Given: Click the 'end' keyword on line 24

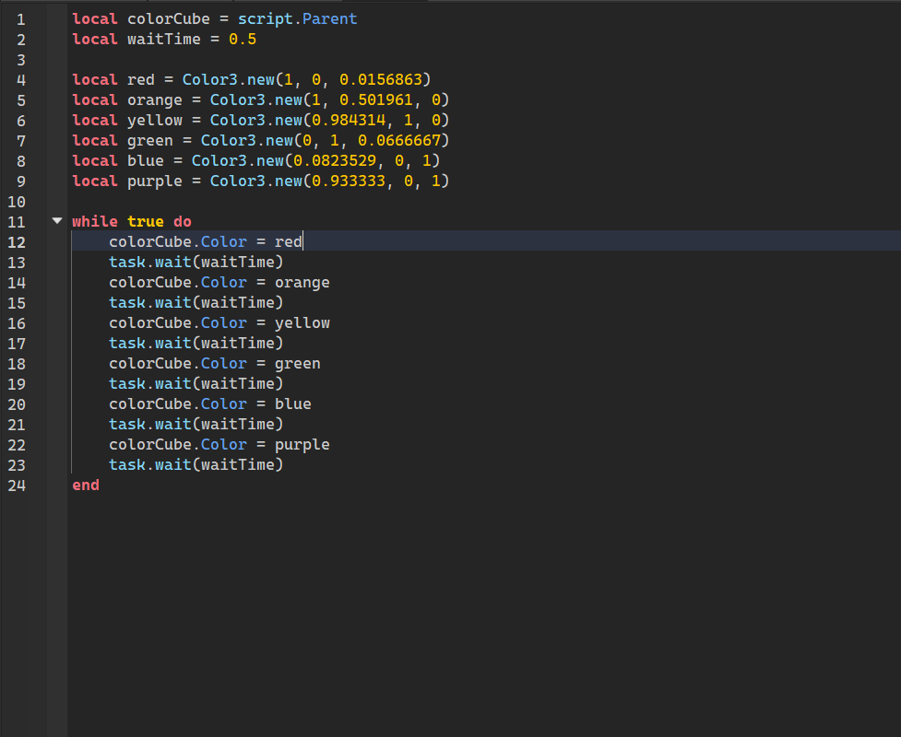Looking at the screenshot, I should coord(86,485).
